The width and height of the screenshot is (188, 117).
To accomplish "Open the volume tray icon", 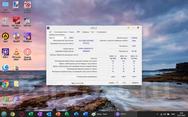I will (x=164, y=114).
